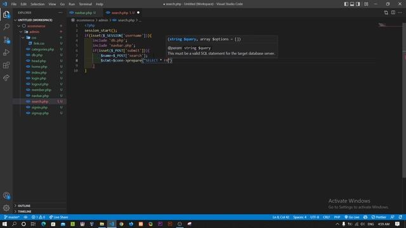Expand the Outline section
The width and height of the screenshot is (406, 228).
point(24,205)
